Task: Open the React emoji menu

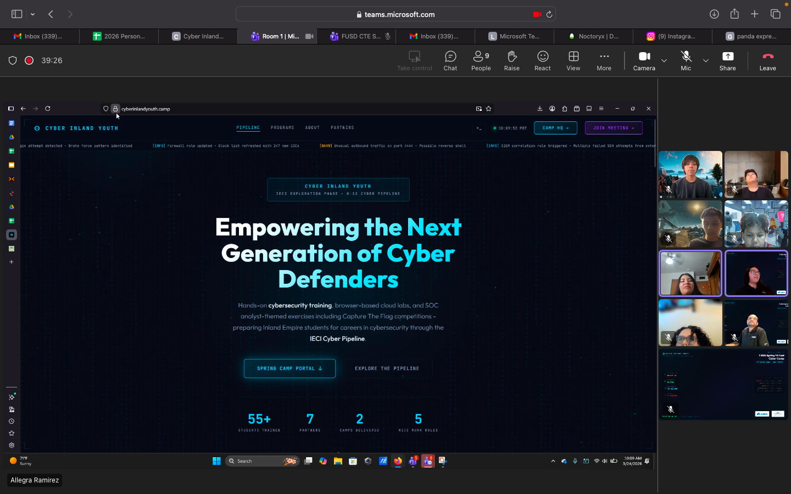Action: [542, 60]
